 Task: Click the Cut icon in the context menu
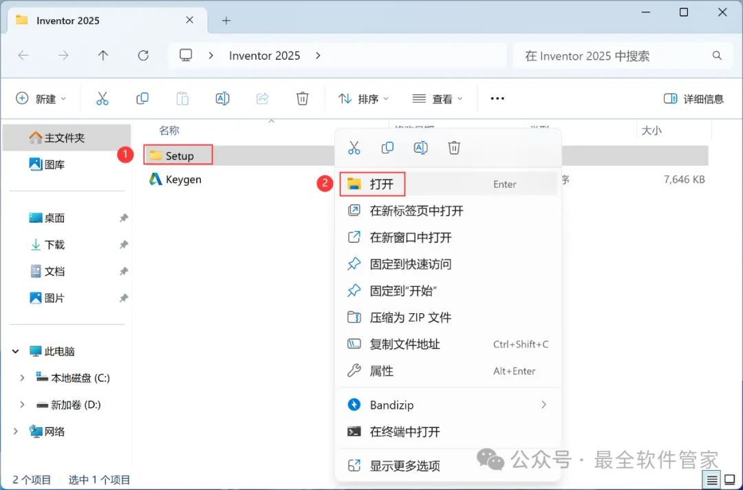(354, 148)
